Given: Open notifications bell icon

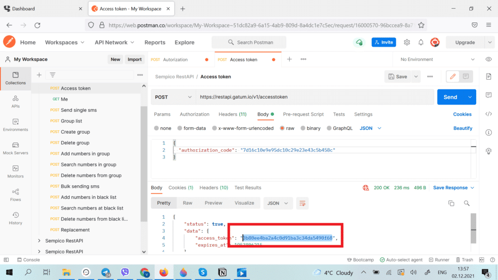Looking at the screenshot, I should (421, 42).
